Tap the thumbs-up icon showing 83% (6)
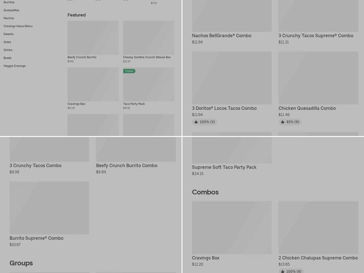Screen dimensions: 364x273 click(x=283, y=122)
